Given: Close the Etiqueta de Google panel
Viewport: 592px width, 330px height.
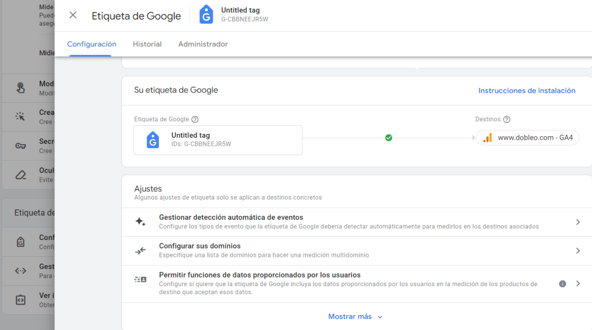Looking at the screenshot, I should [73, 16].
